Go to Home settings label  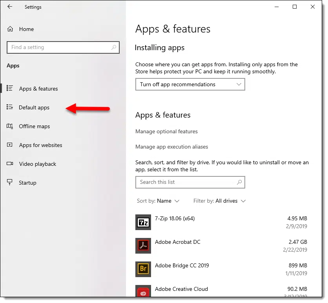(26, 29)
